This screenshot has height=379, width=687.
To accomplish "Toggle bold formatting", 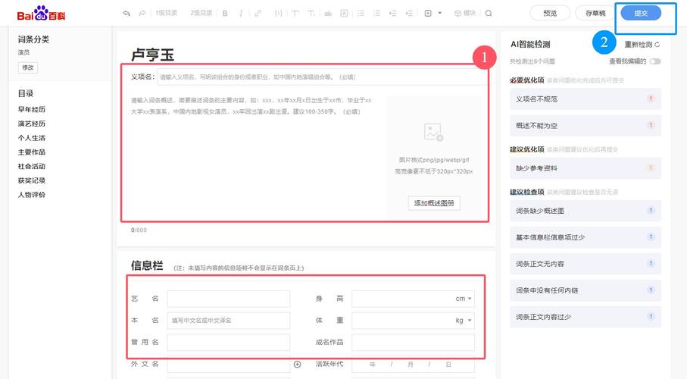I will pyautogui.click(x=225, y=13).
